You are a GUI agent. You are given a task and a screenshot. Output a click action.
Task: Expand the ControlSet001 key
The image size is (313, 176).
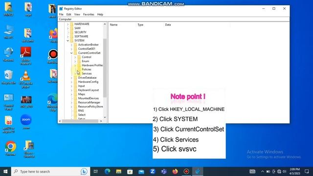71,49
